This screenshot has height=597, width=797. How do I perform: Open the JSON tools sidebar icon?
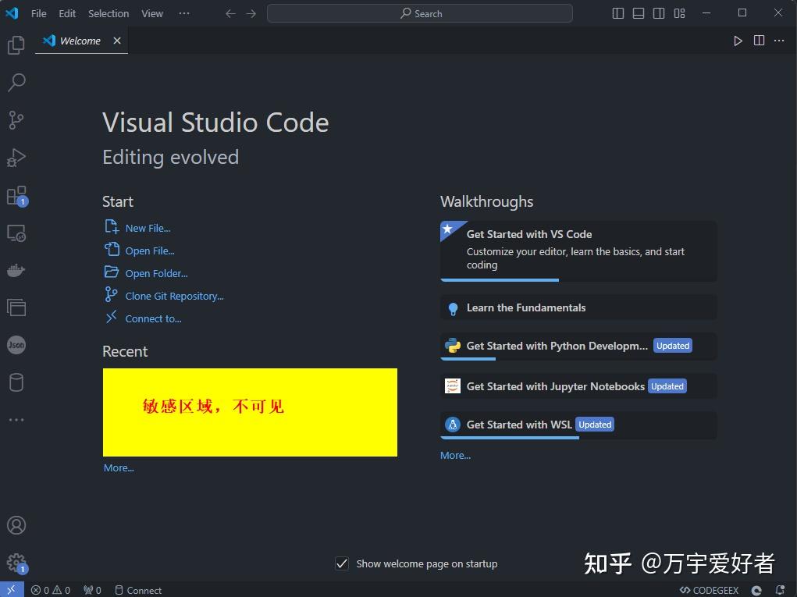16,344
